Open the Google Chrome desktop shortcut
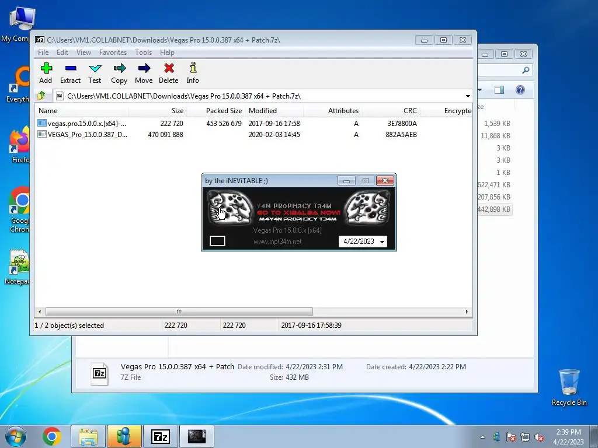598x448 pixels. [18, 209]
